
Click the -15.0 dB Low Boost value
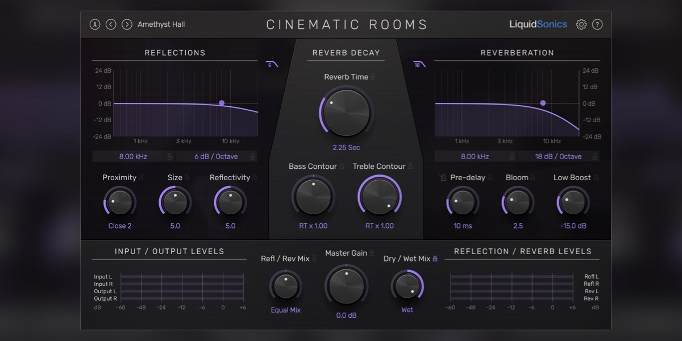coord(572,226)
